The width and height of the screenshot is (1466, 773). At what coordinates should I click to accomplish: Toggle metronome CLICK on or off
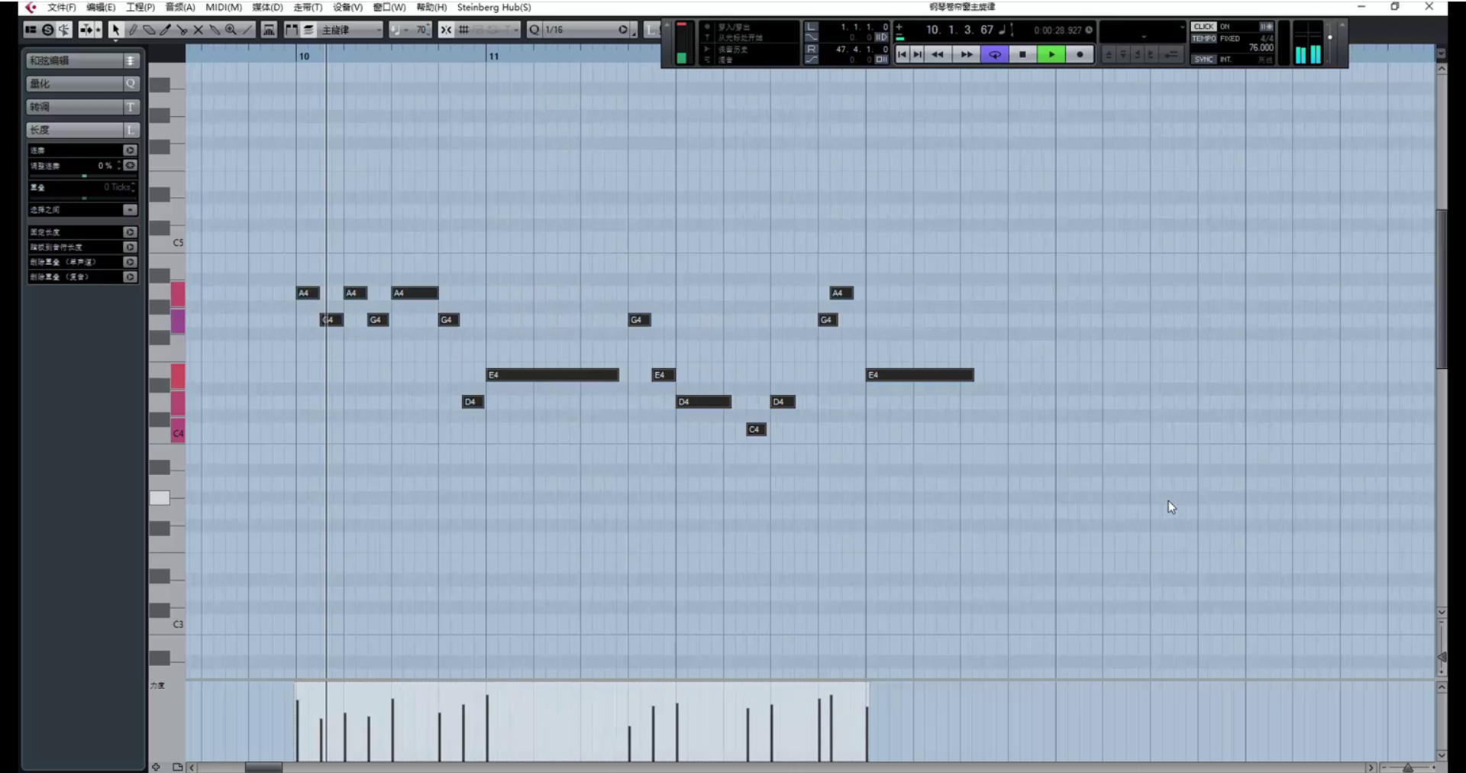click(1203, 27)
